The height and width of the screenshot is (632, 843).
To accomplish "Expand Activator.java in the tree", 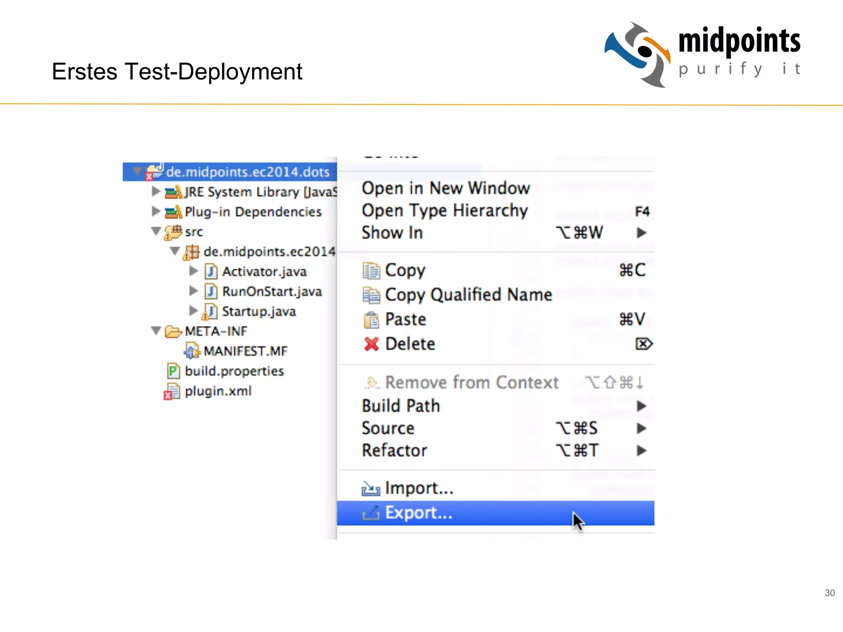I will [193, 271].
